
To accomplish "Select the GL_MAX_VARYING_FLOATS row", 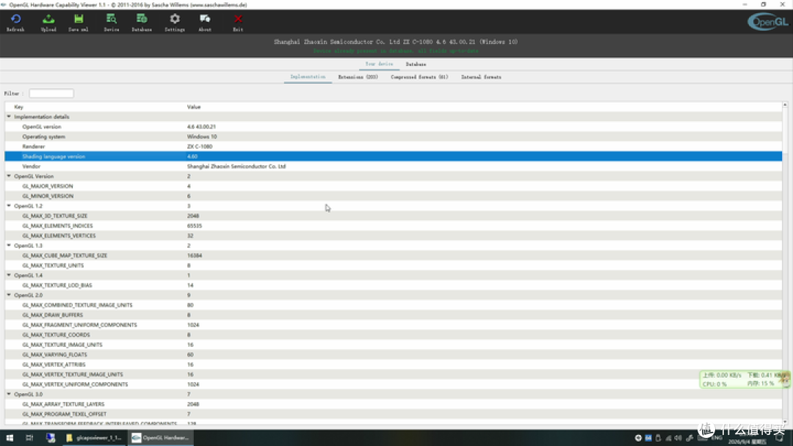I will click(394, 354).
